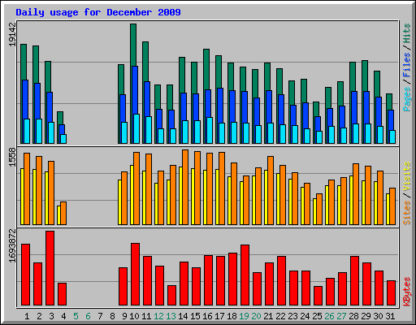
Task: Click day 25 on the date axis
Action: [x=317, y=316]
